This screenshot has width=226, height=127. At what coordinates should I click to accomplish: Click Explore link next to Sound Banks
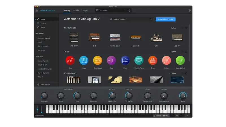[x=173, y=73]
